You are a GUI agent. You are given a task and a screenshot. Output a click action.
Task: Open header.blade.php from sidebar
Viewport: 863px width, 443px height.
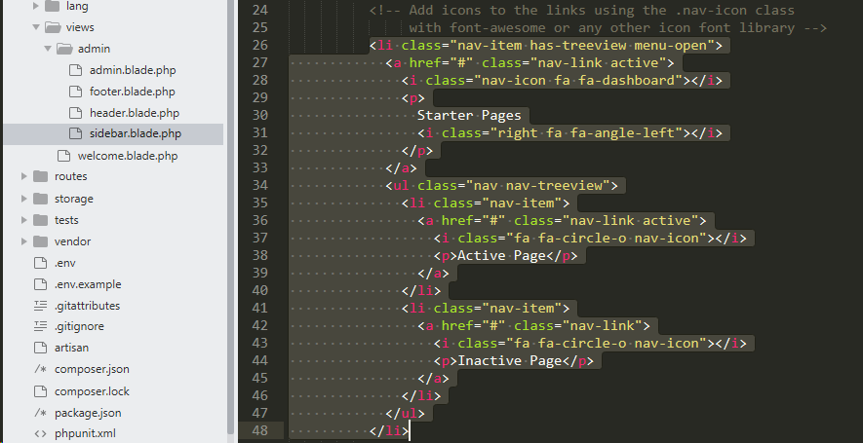coord(133,113)
